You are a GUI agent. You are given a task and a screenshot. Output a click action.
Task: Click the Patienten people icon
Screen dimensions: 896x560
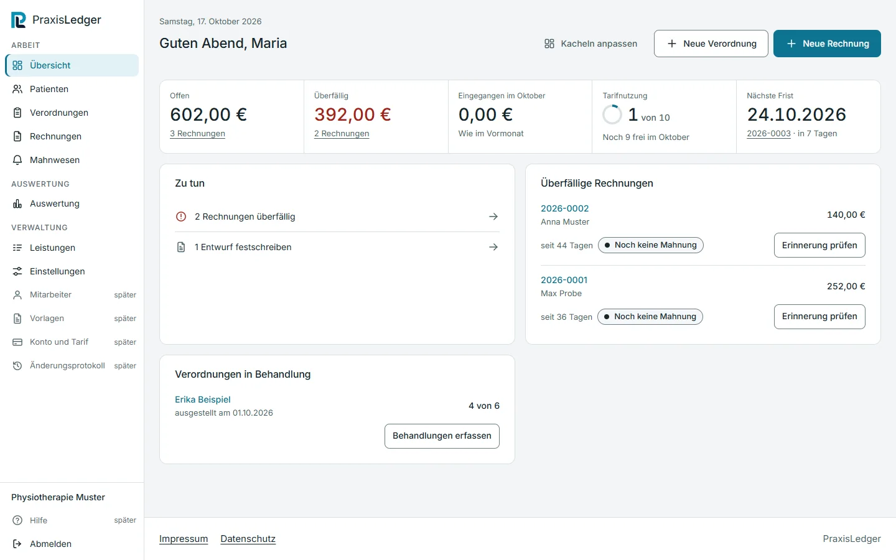[17, 89]
